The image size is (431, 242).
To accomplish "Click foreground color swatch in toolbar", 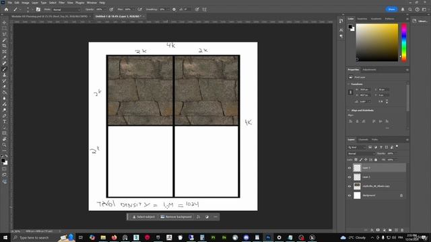I will [x=3, y=161].
